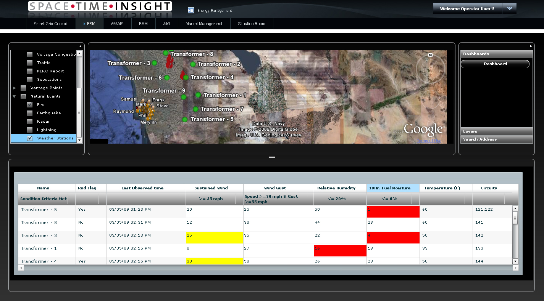Viewport: 544px width, 301px height.
Task: Select the Transformer - 6 map marker
Action: [167, 78]
